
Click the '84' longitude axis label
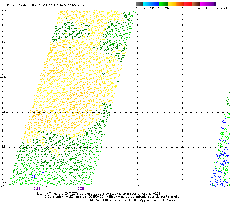[137, 186]
